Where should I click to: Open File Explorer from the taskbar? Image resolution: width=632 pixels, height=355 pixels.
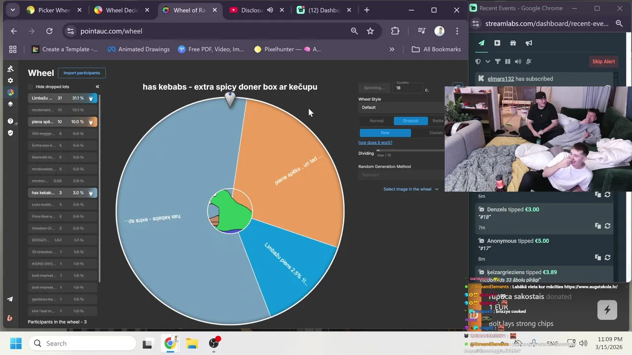pos(192,343)
